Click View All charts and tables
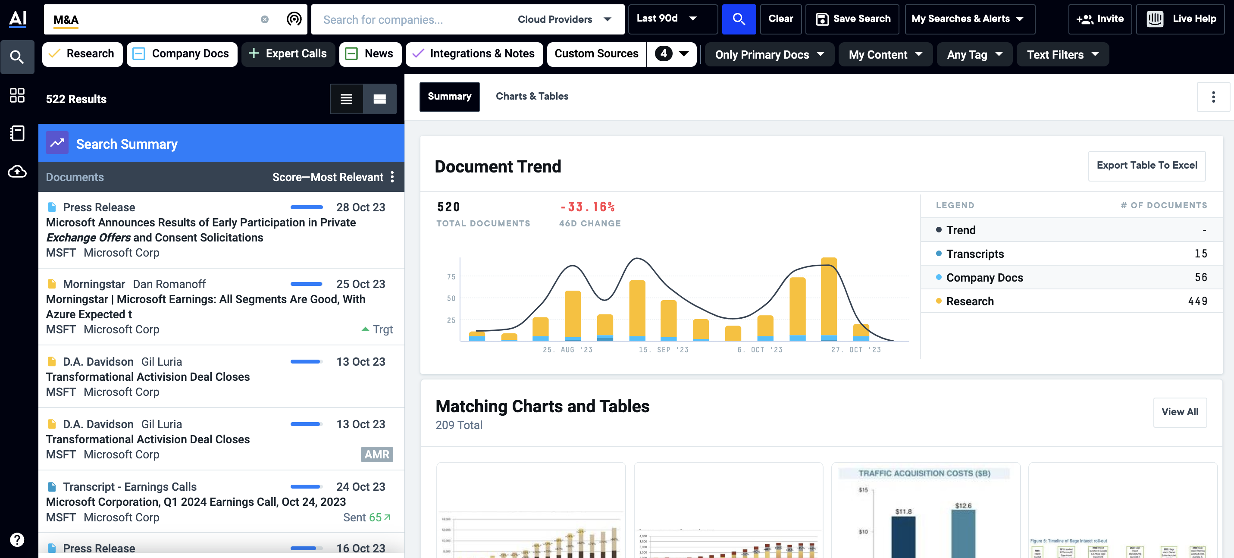 click(x=1180, y=412)
